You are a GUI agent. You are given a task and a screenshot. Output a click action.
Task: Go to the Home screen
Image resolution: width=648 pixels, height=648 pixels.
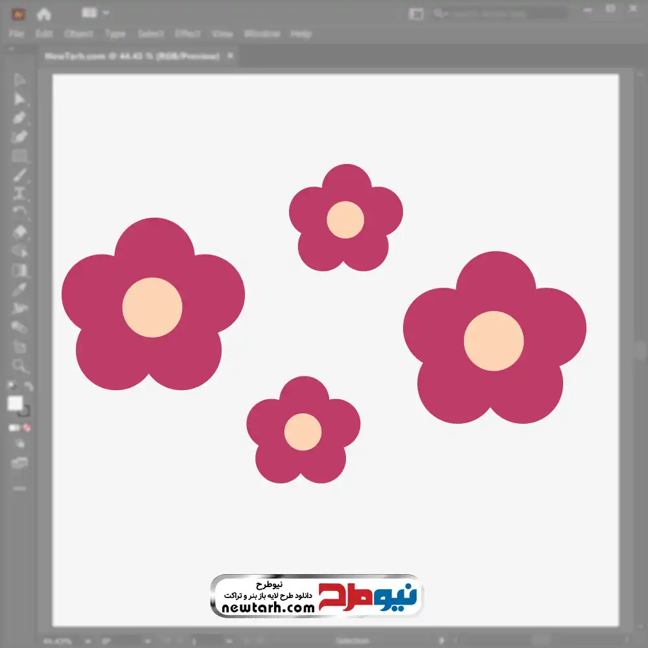[44, 14]
